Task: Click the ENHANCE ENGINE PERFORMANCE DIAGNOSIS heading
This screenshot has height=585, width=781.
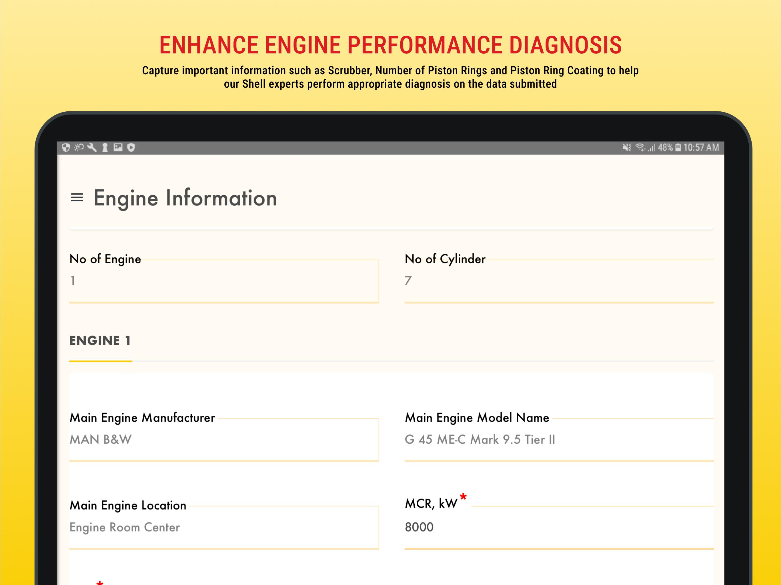Action: [390, 45]
